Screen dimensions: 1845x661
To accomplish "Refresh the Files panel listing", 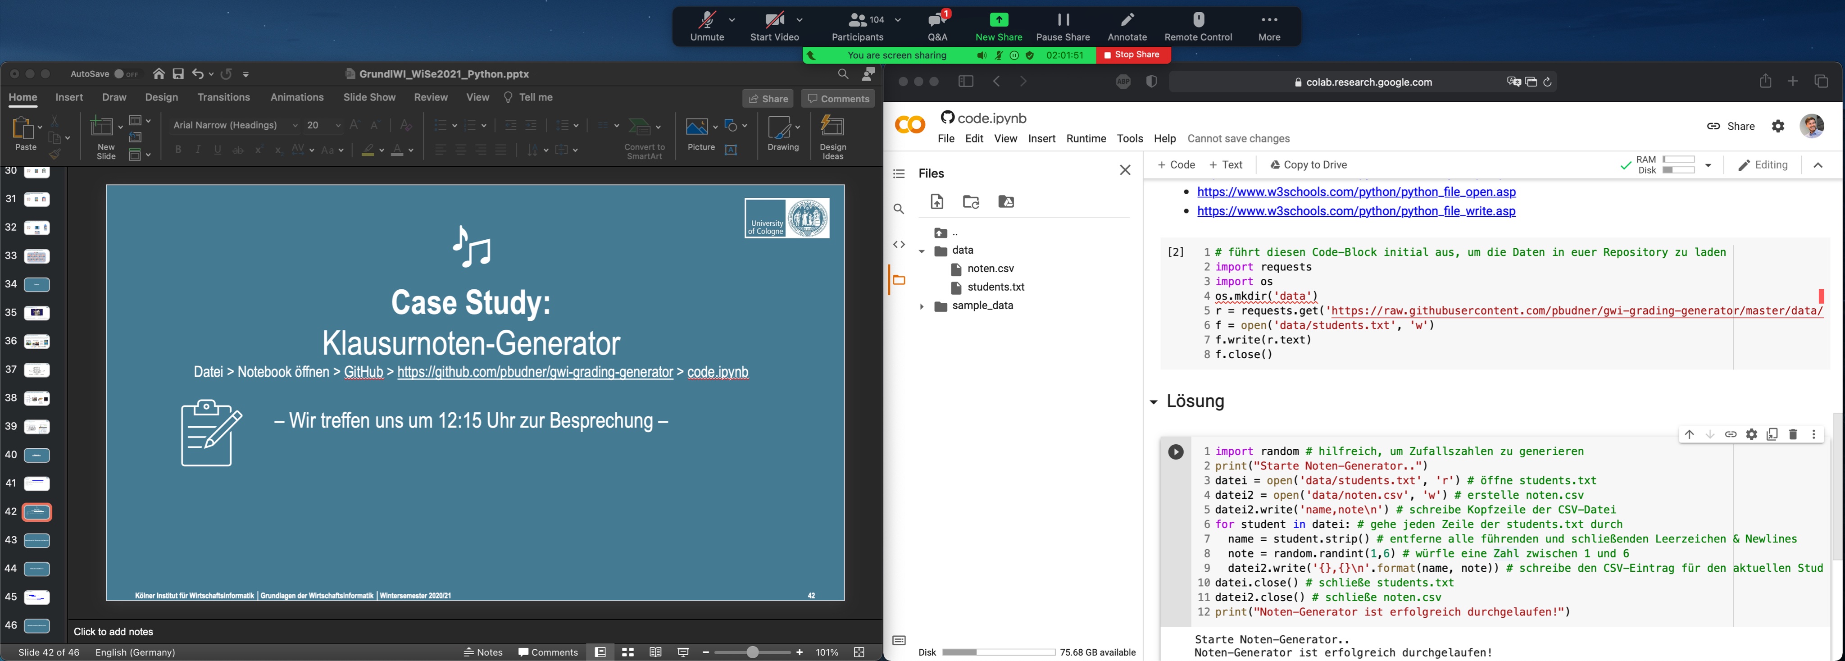I will point(971,202).
